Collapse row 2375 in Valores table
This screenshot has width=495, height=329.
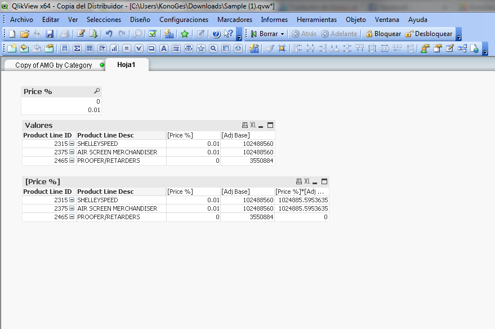pyautogui.click(x=72, y=152)
